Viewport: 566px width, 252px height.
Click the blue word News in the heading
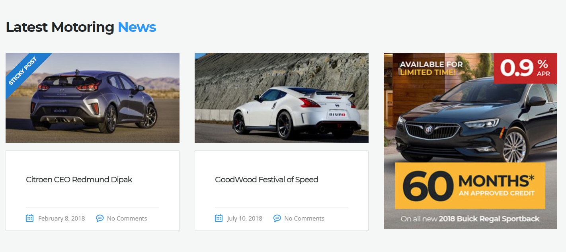[x=137, y=27]
